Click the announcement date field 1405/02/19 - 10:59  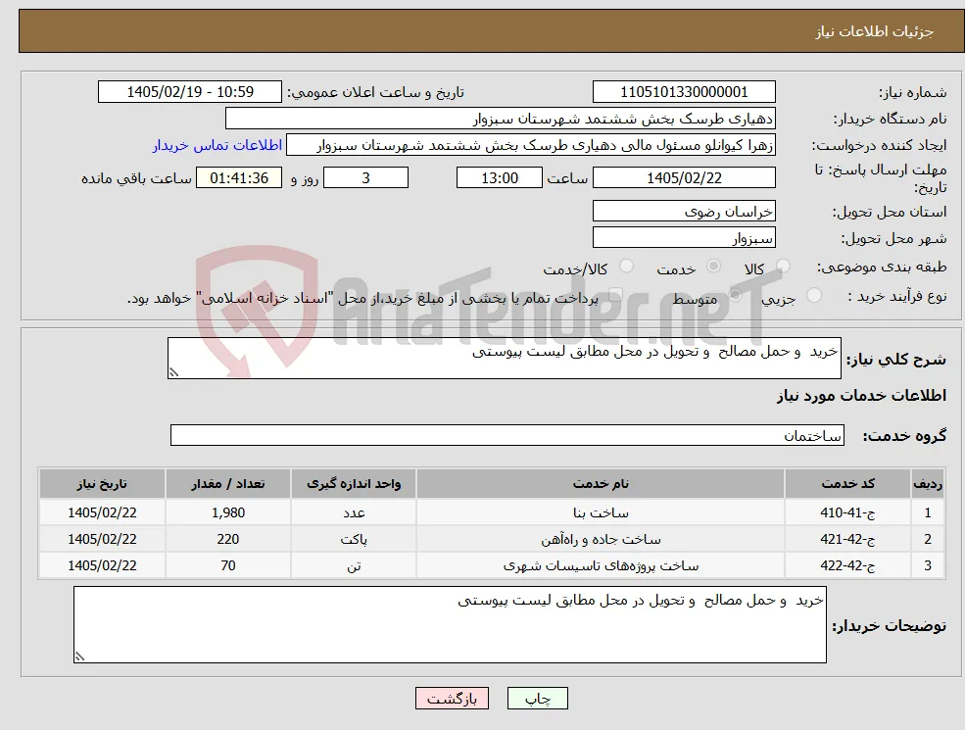pos(189,92)
